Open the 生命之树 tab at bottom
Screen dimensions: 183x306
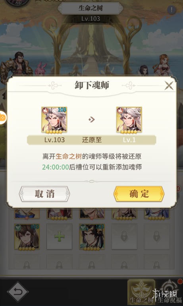click(141, 292)
